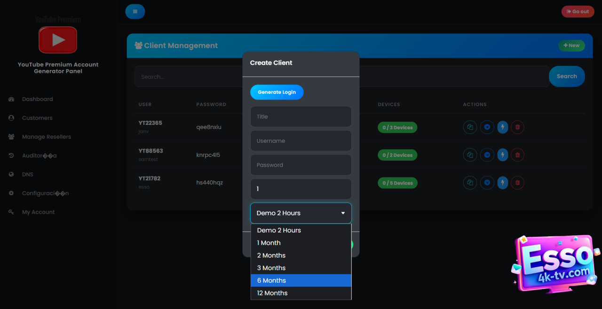Click the Username input field
The image size is (602, 309).
click(301, 141)
